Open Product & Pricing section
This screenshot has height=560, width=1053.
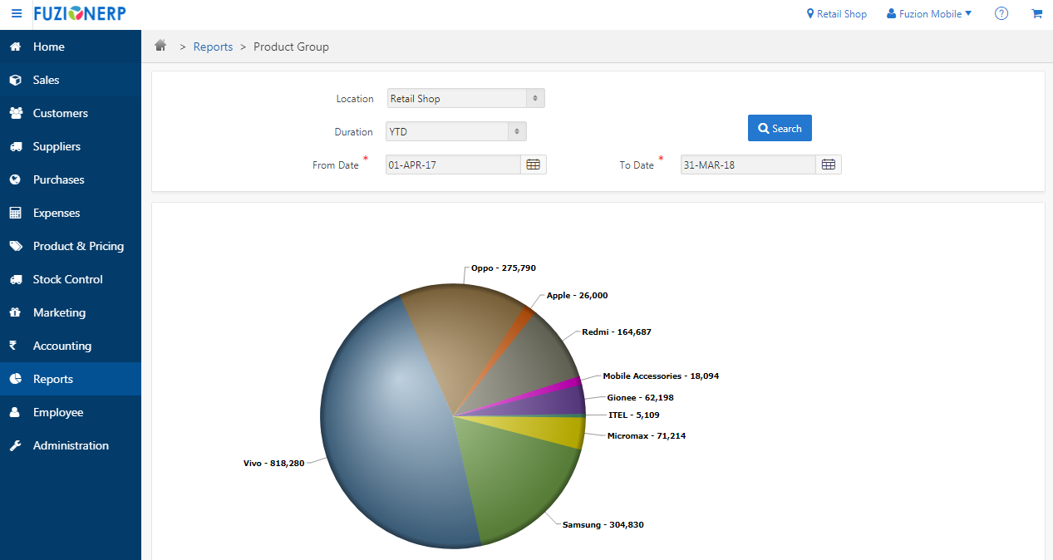78,246
